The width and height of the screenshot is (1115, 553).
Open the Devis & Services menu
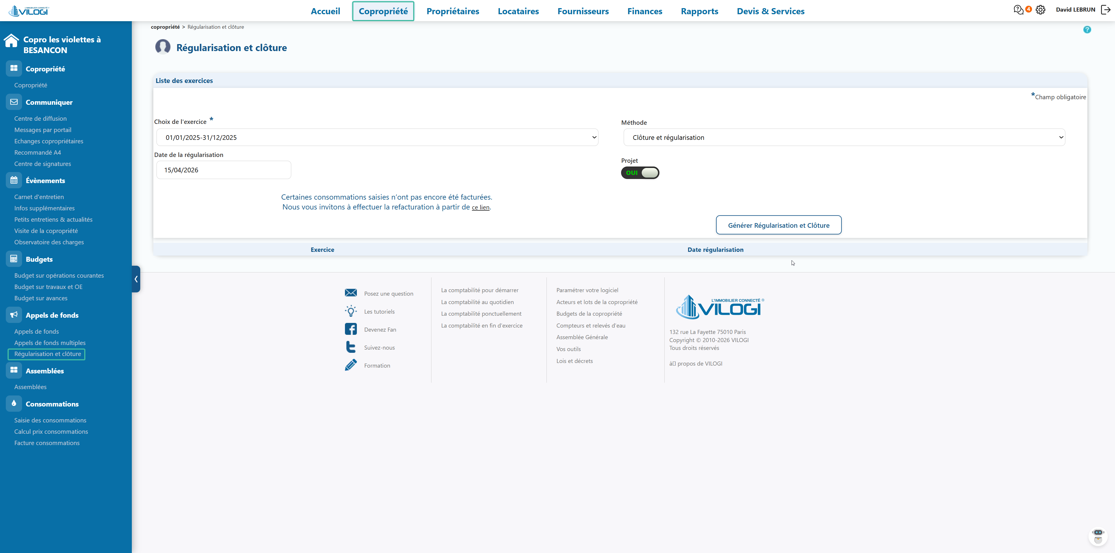click(x=770, y=11)
